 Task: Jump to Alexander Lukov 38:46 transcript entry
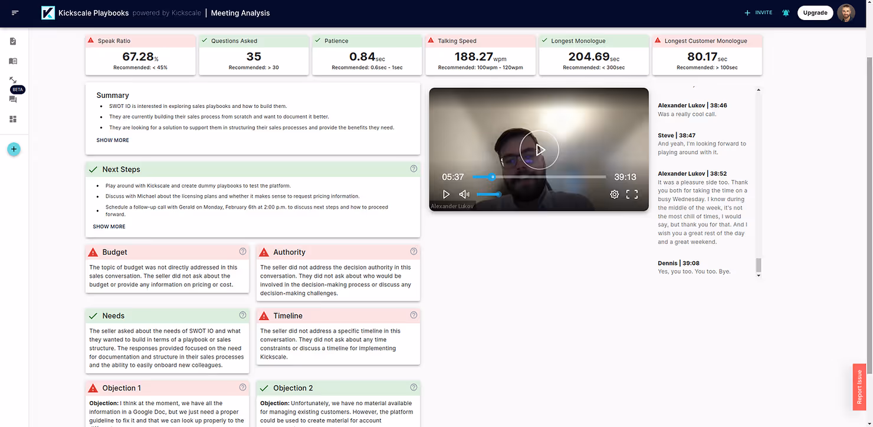(693, 106)
